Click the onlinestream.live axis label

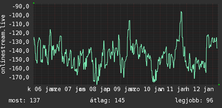click(x=3, y=44)
